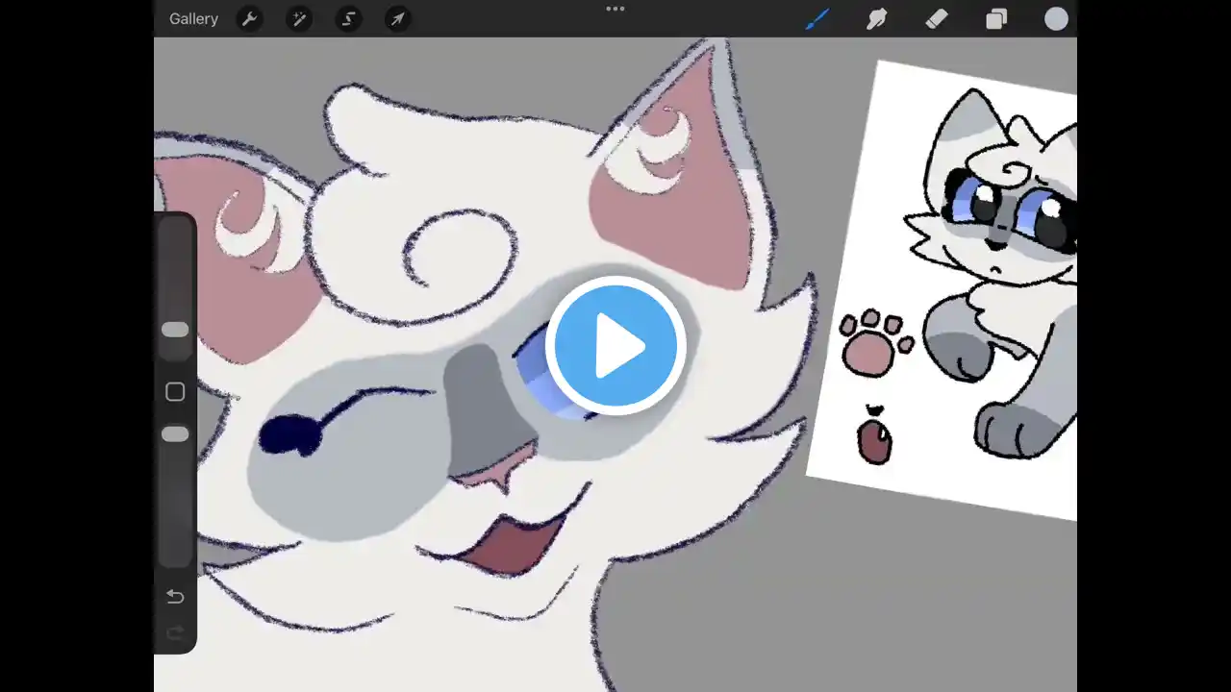Open the Adjustments magic wand menu
1231x692 pixels.
pyautogui.click(x=299, y=19)
